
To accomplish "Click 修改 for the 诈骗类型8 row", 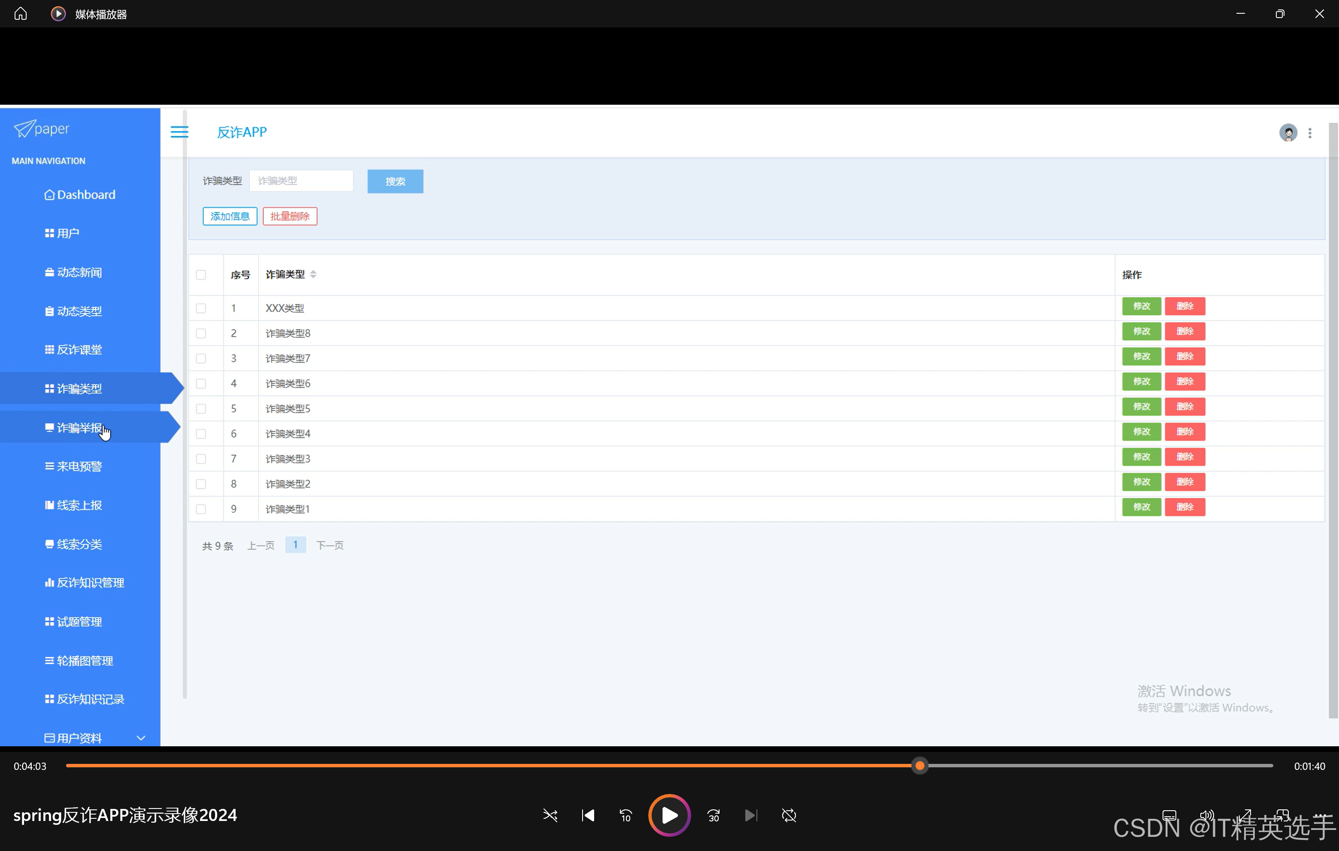I will click(1141, 331).
